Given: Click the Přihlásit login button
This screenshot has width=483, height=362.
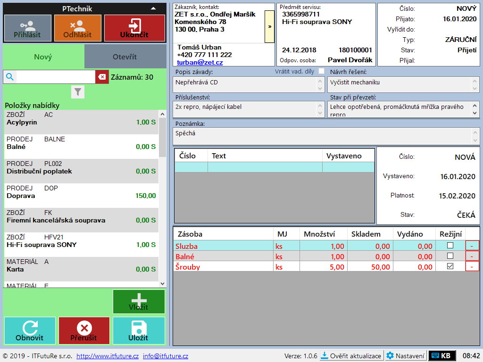Looking at the screenshot, I should (x=28, y=28).
